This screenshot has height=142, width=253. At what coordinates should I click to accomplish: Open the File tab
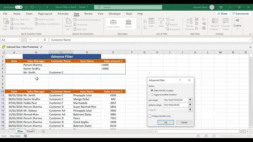coord(5,14)
